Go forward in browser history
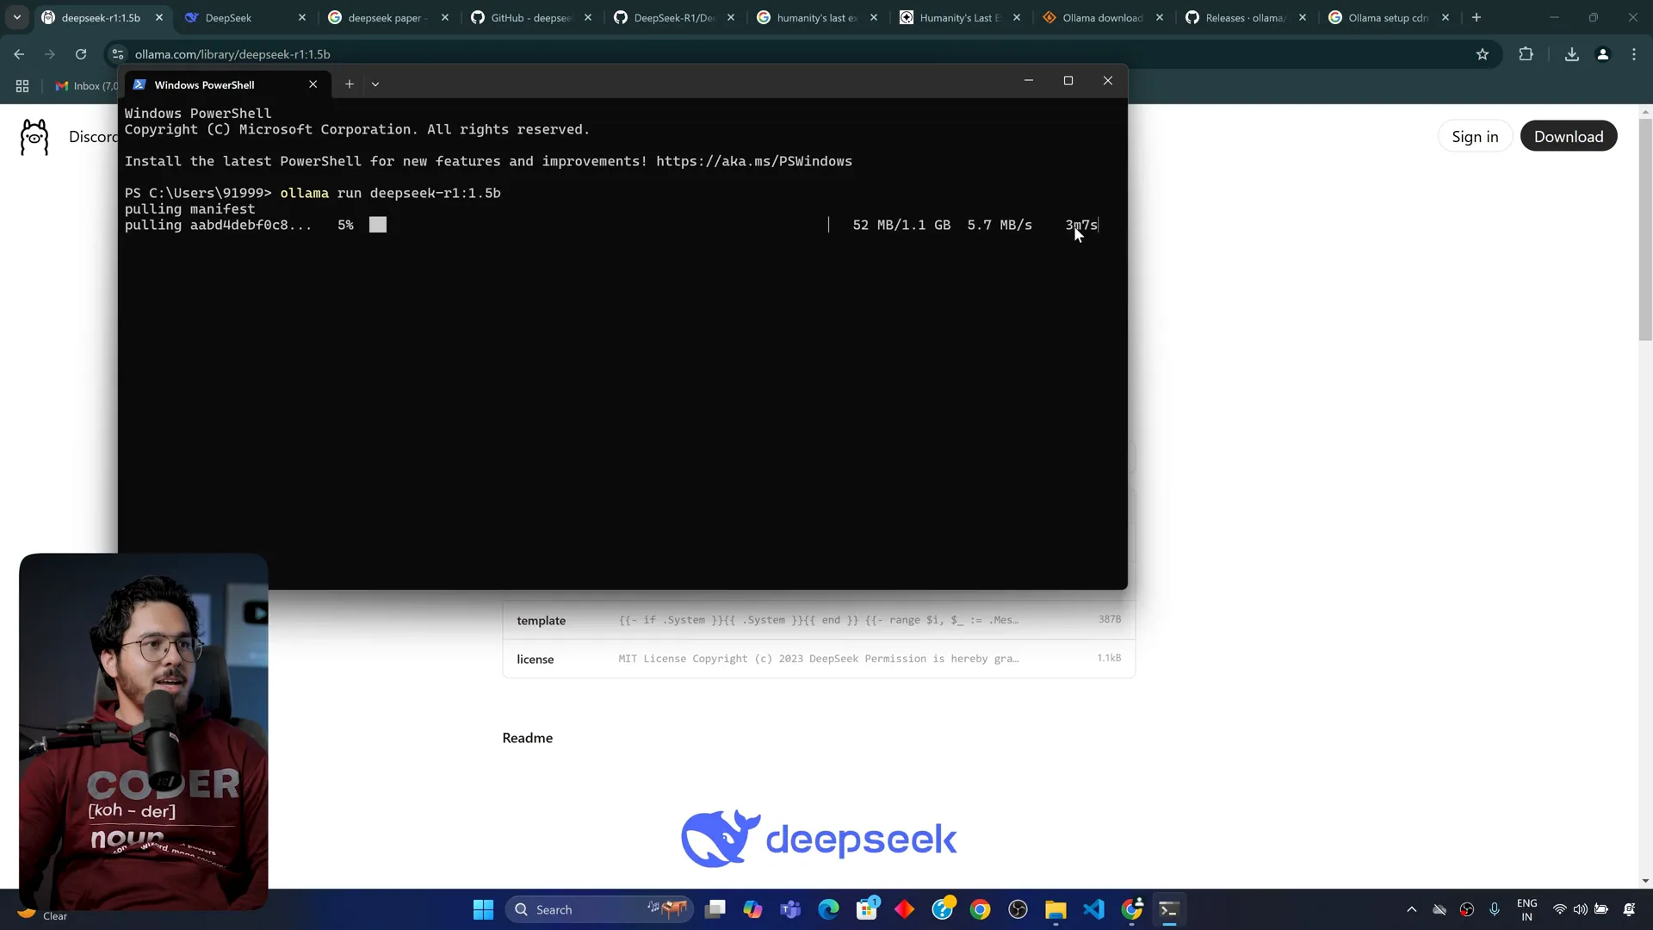This screenshot has width=1653, height=930. tap(50, 54)
